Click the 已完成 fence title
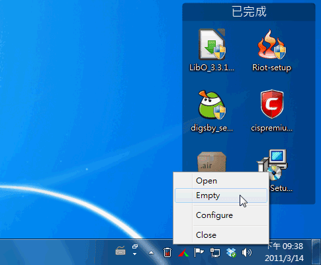 coord(249,11)
